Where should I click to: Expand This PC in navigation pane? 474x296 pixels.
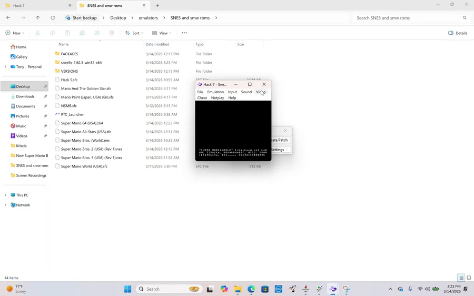point(5,195)
